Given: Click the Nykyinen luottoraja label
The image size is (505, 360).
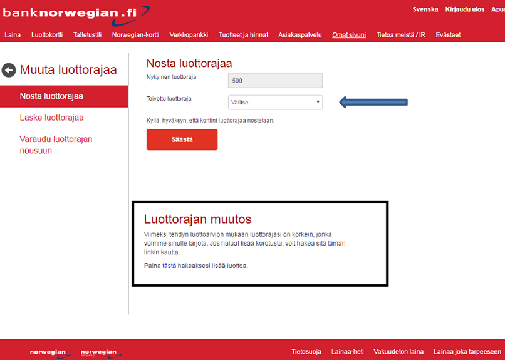Looking at the screenshot, I should [171, 77].
